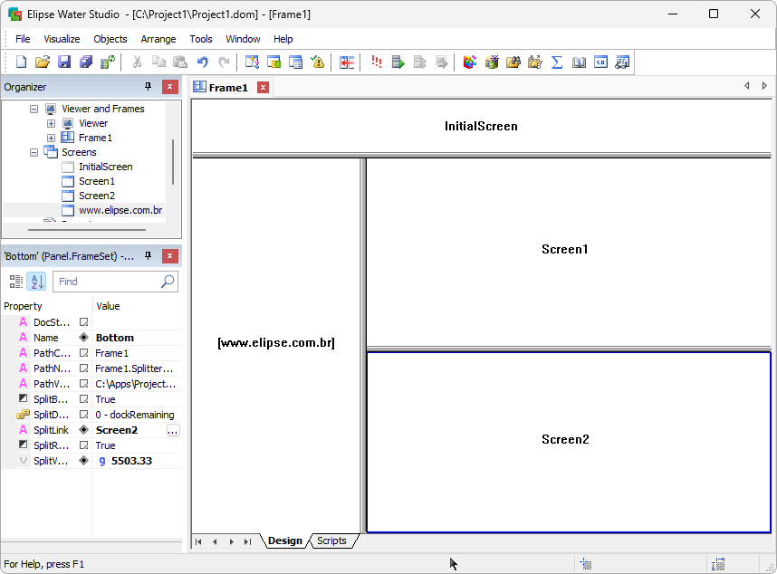Viewport: 777px width, 574px height.
Task: Click the open book toolbar icon
Action: point(579,62)
